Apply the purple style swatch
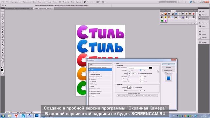The width and height of the screenshot is (210, 118). pos(165,21)
